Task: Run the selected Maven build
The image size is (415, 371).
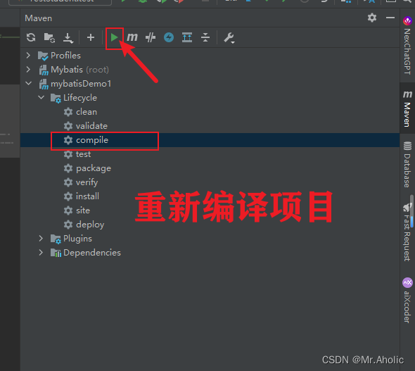Action: pos(115,37)
